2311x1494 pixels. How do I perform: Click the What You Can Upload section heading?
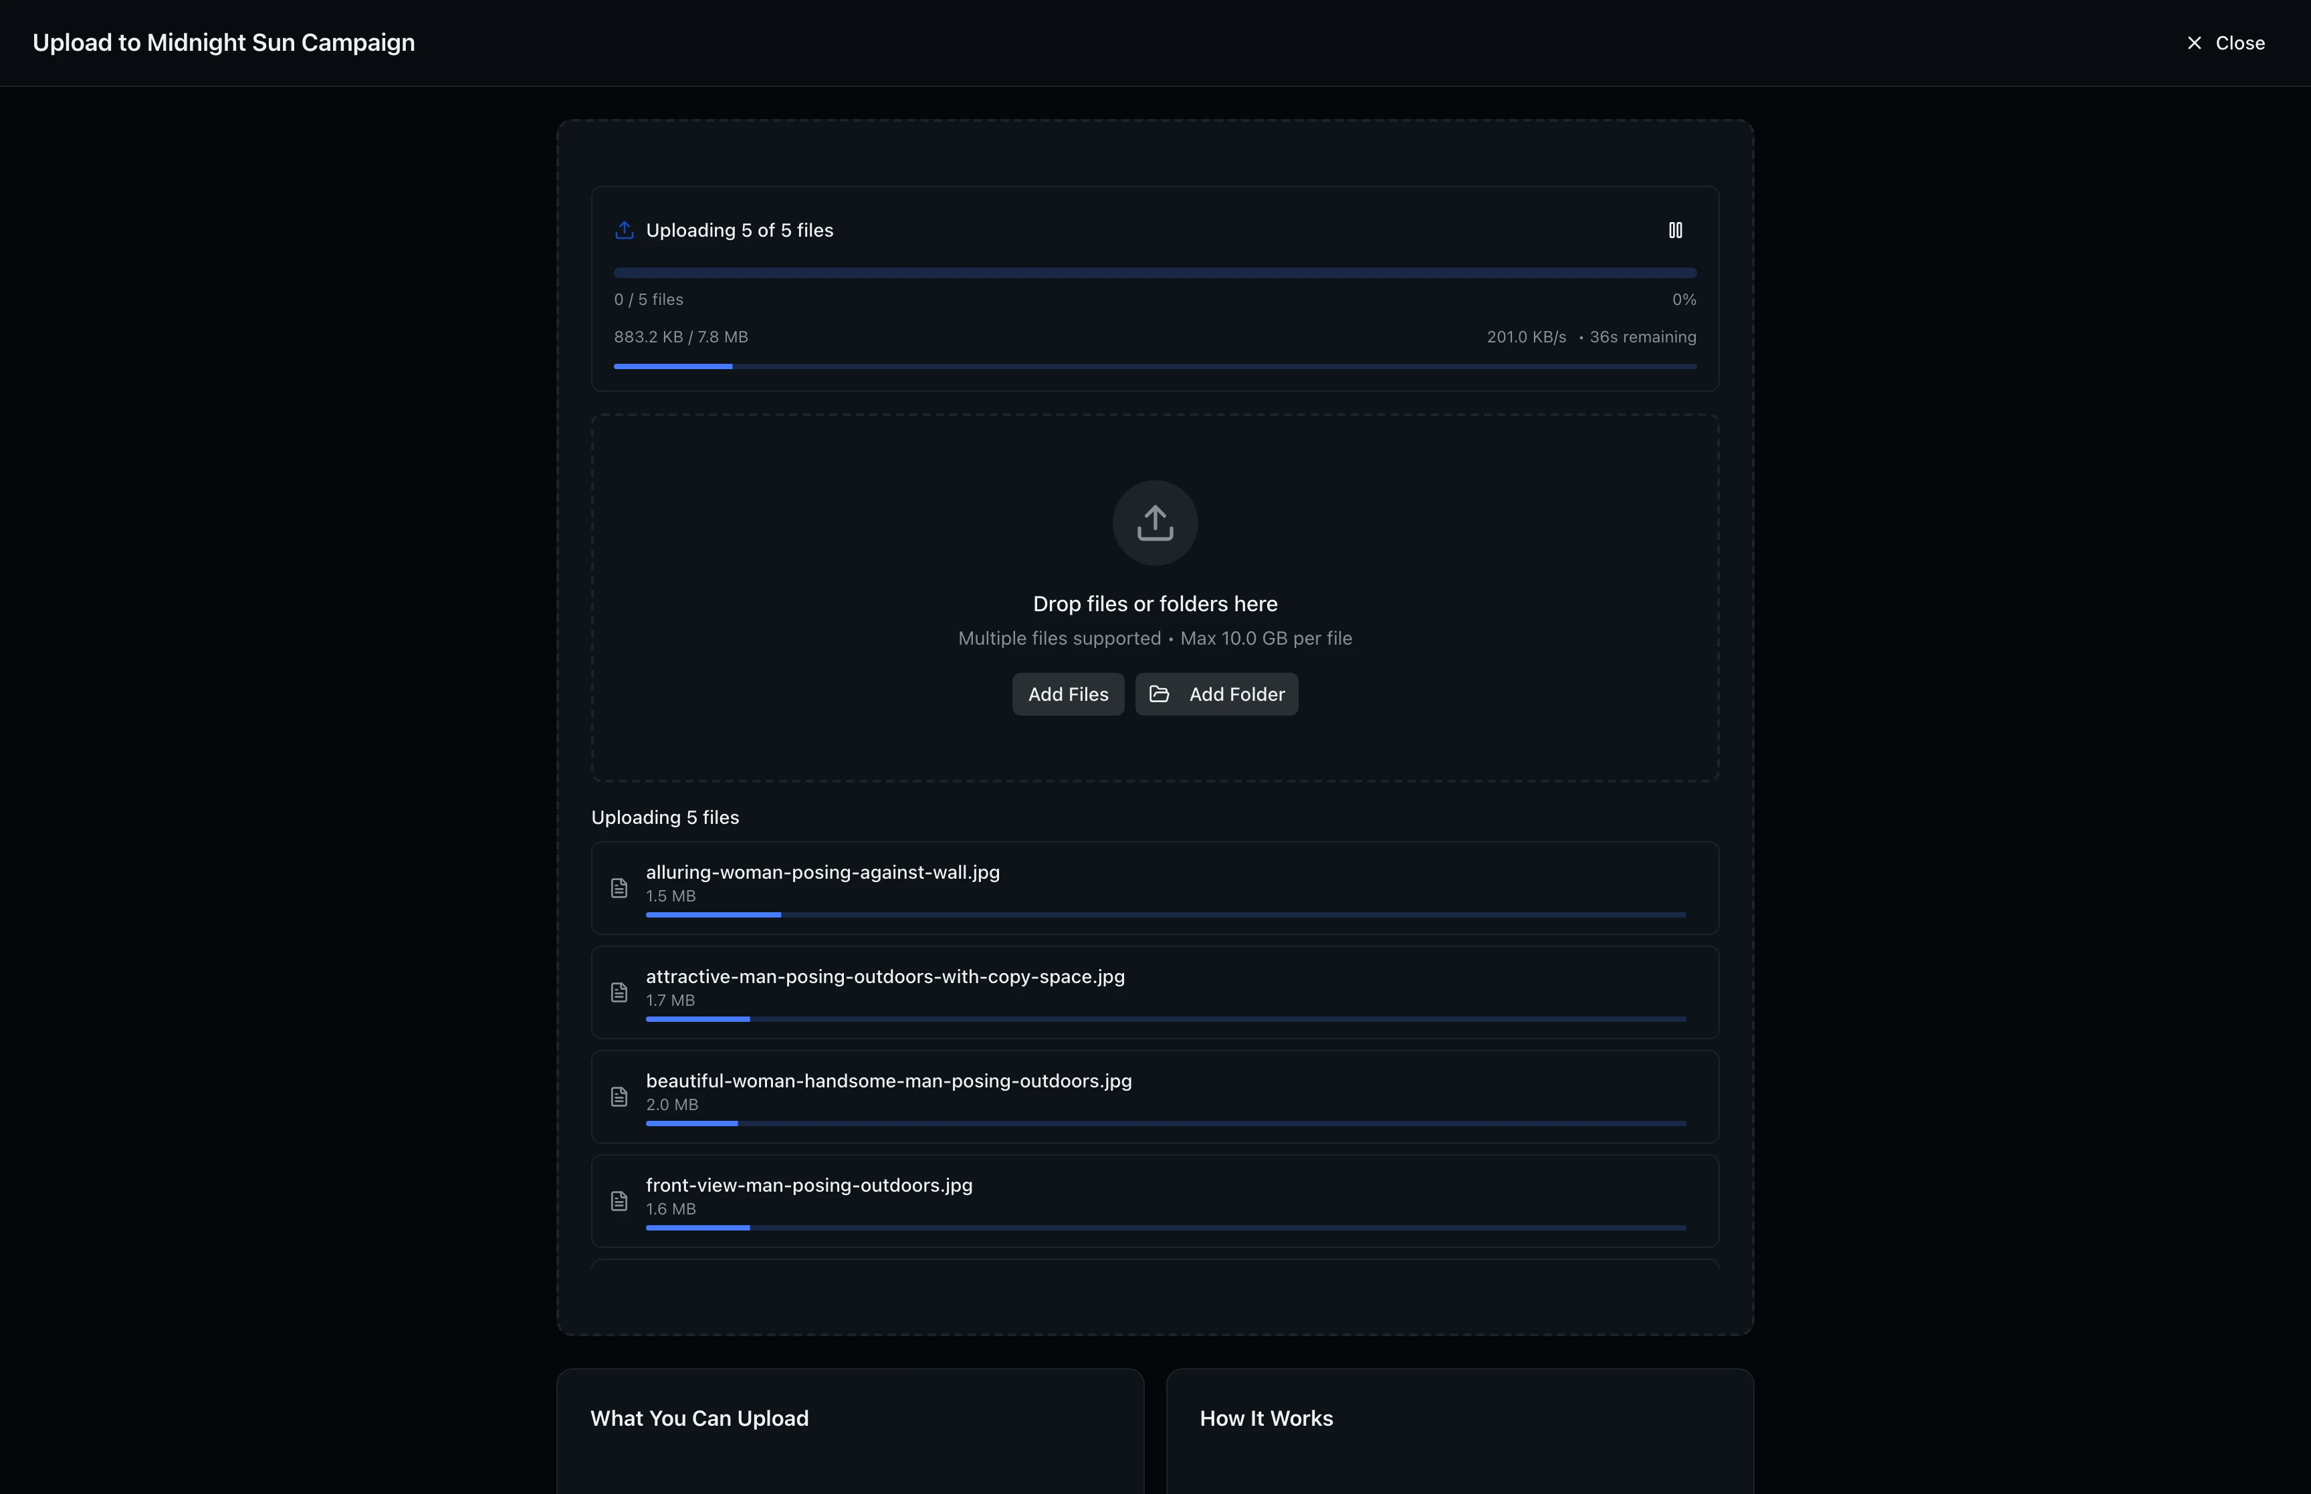699,1417
